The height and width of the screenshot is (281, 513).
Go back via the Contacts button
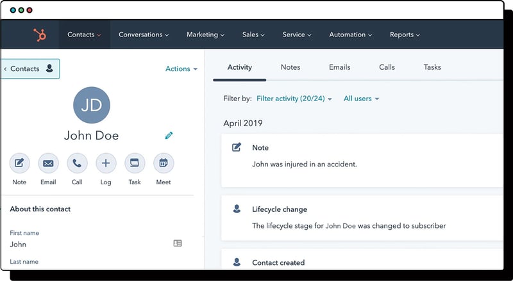30,68
